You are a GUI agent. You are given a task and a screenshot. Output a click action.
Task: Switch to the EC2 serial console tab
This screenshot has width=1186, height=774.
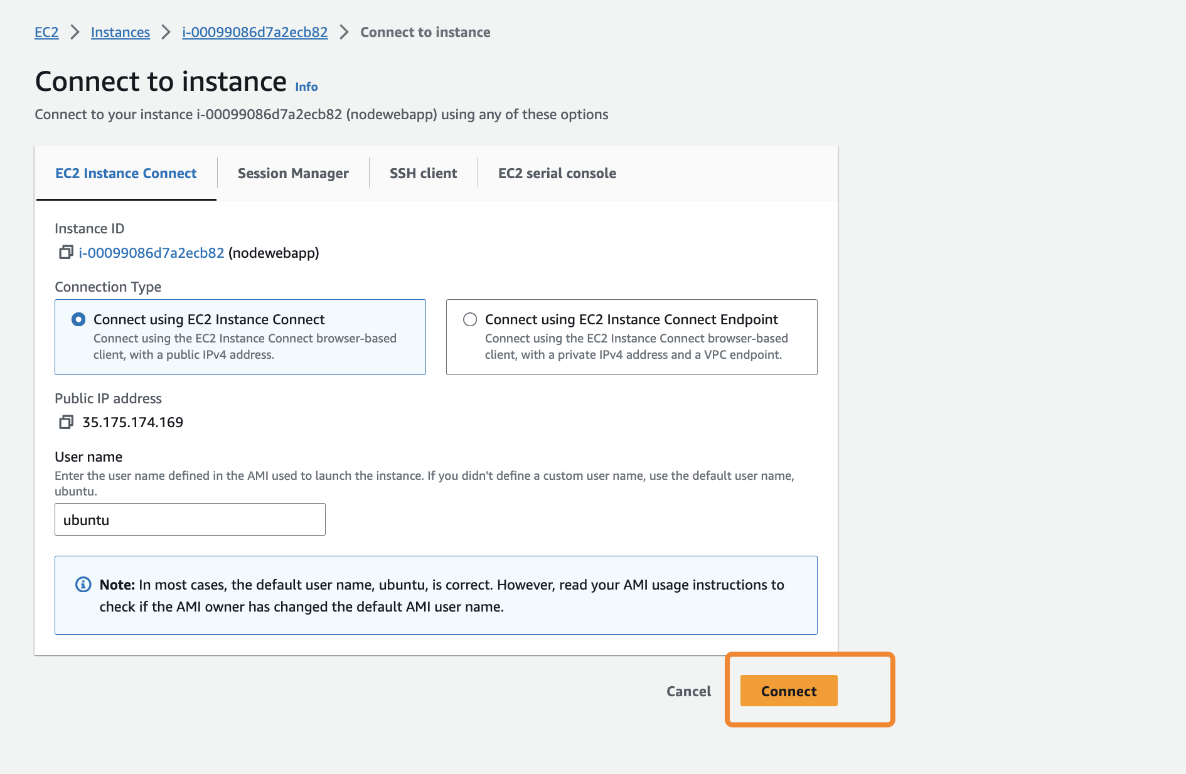pyautogui.click(x=557, y=173)
